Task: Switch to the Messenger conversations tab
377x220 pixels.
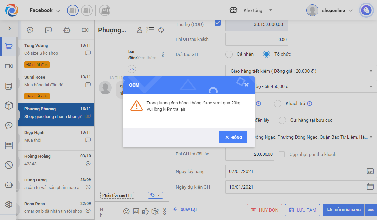Action: 30,30
